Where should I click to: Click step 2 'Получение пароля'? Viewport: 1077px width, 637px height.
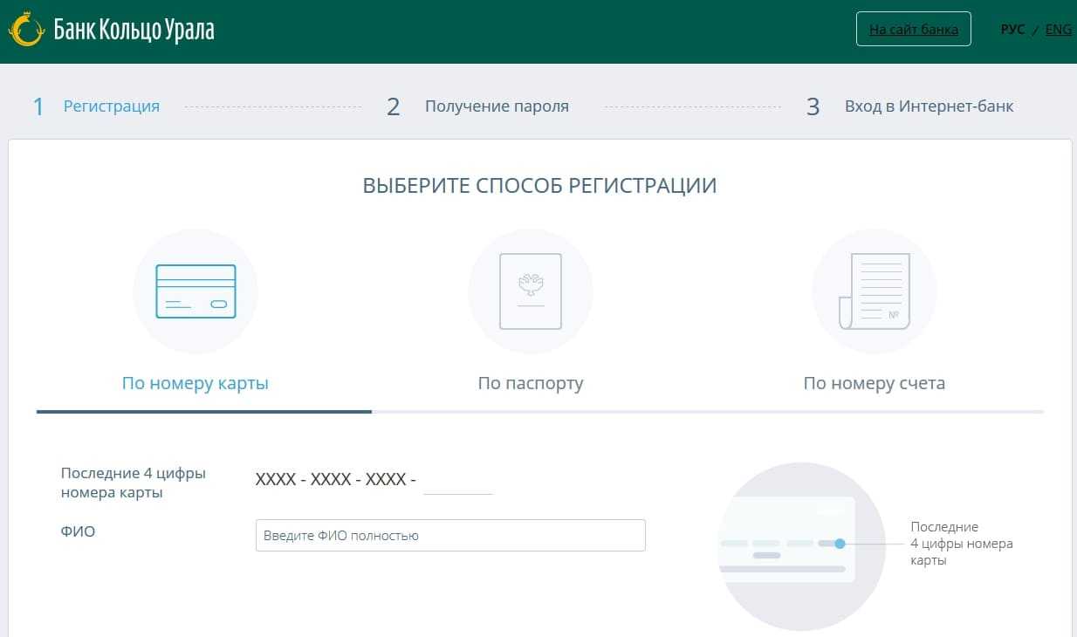(496, 106)
